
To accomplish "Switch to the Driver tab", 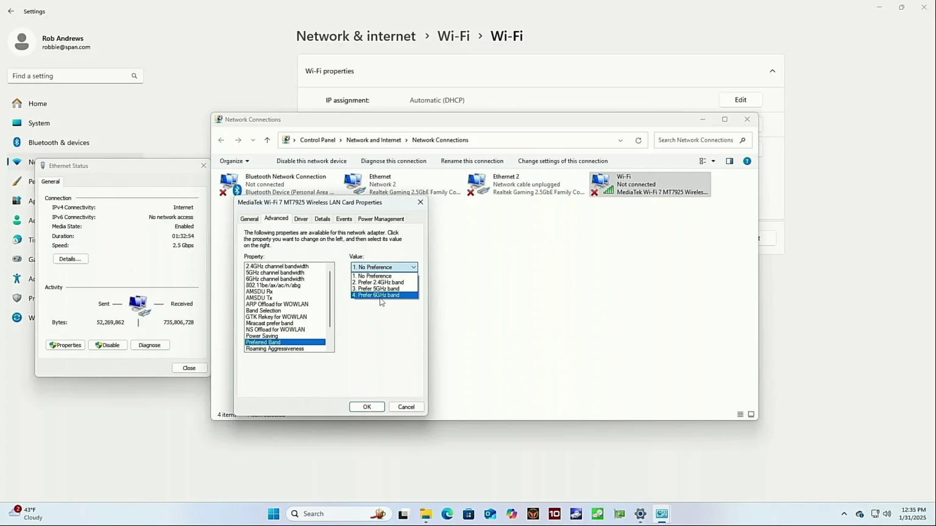I will pos(301,219).
